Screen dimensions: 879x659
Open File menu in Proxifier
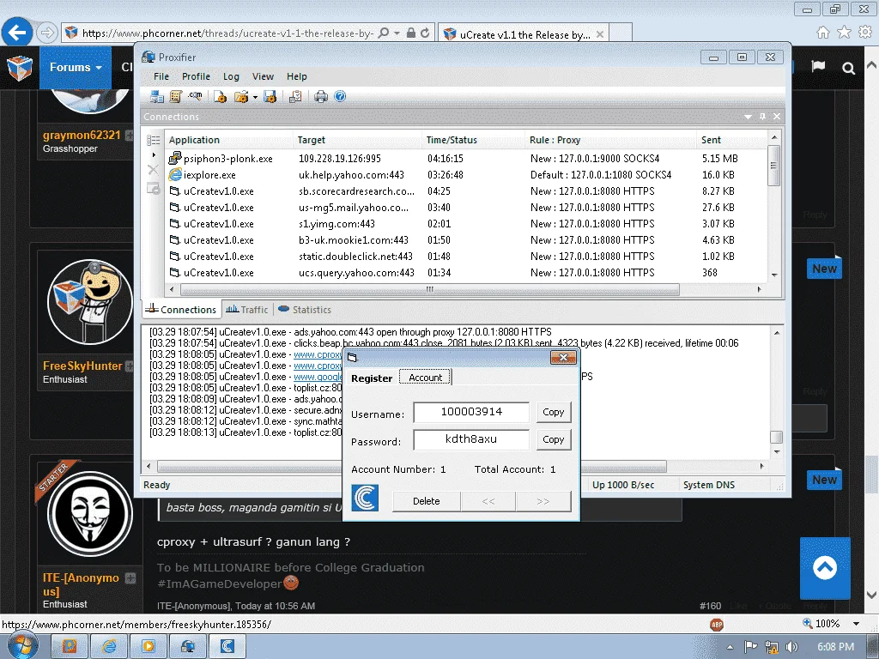pos(161,76)
